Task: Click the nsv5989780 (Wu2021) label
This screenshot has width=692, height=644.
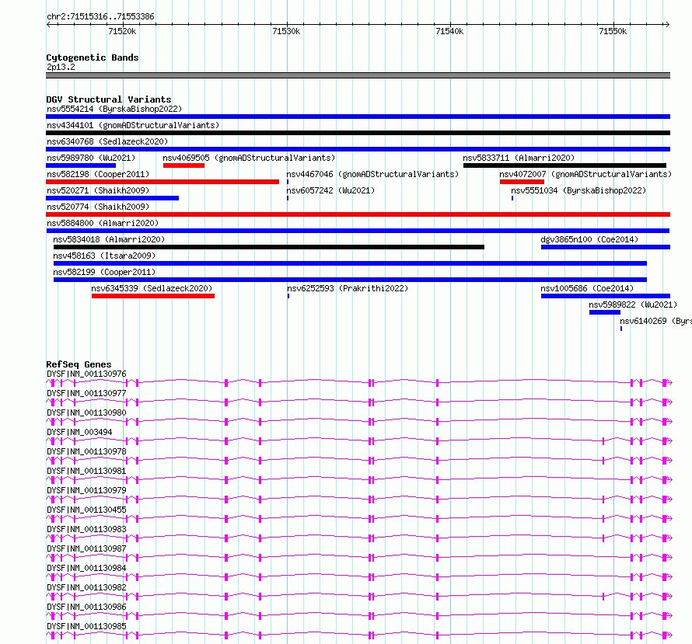Action: (x=91, y=158)
